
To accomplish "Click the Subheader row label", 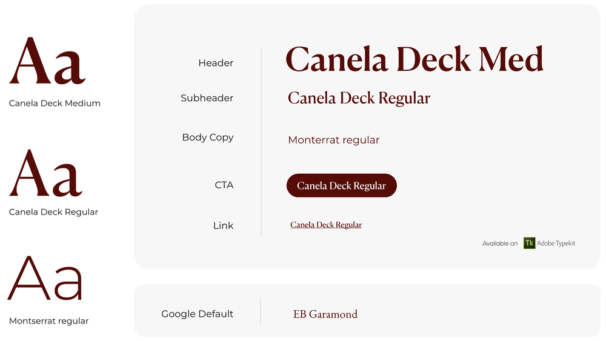I will [x=207, y=98].
